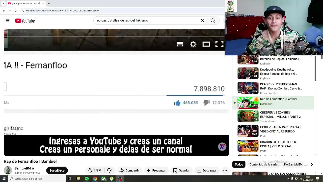Screen dimensions: 323x182
Task: Open the three-dot more actions menu
Action: tap(225, 170)
